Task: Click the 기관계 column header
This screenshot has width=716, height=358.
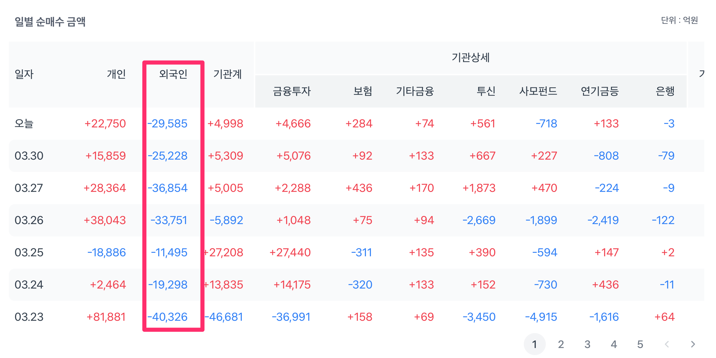Action: pyautogui.click(x=227, y=74)
